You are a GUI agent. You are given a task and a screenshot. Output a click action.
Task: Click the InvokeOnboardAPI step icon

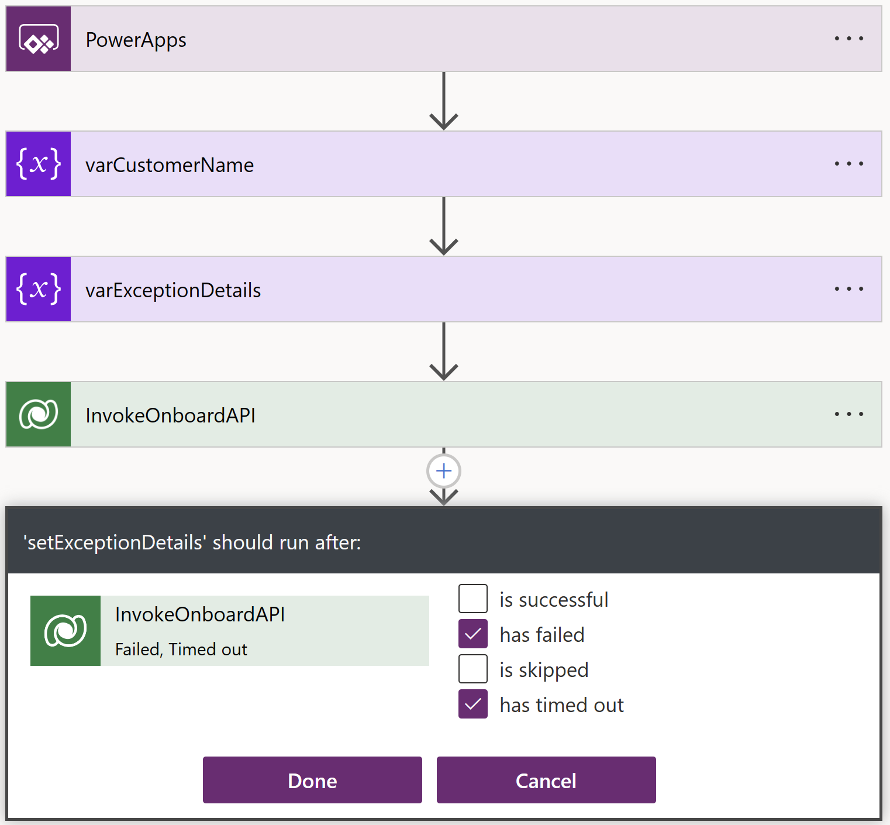[39, 415]
